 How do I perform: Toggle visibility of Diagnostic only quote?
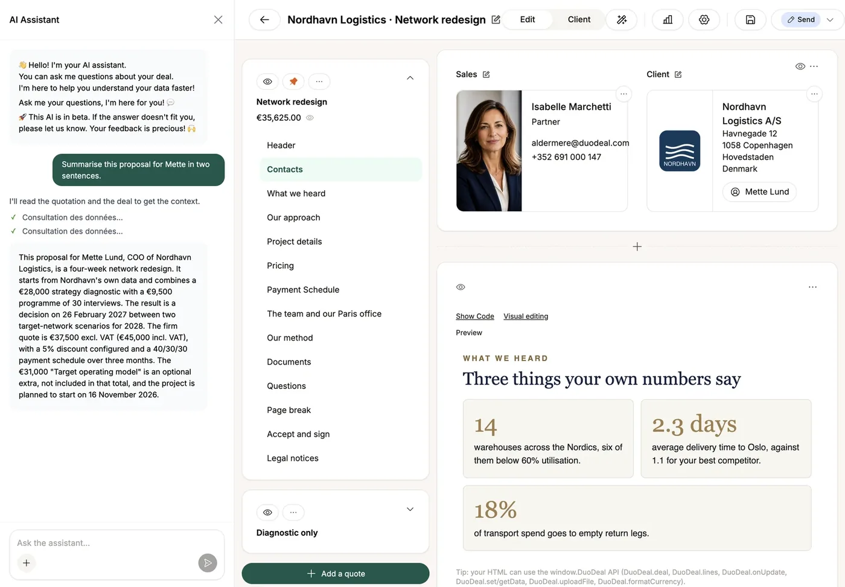(267, 512)
